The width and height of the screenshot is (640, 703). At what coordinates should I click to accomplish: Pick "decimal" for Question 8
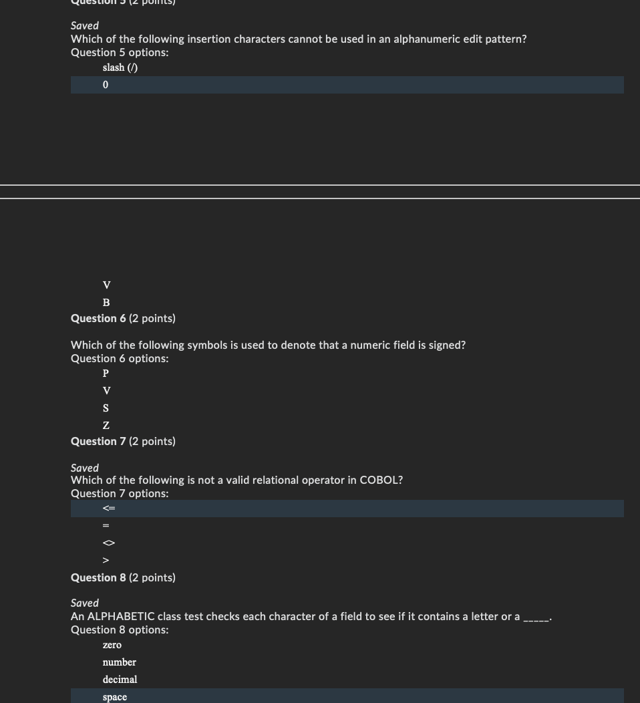click(x=120, y=680)
